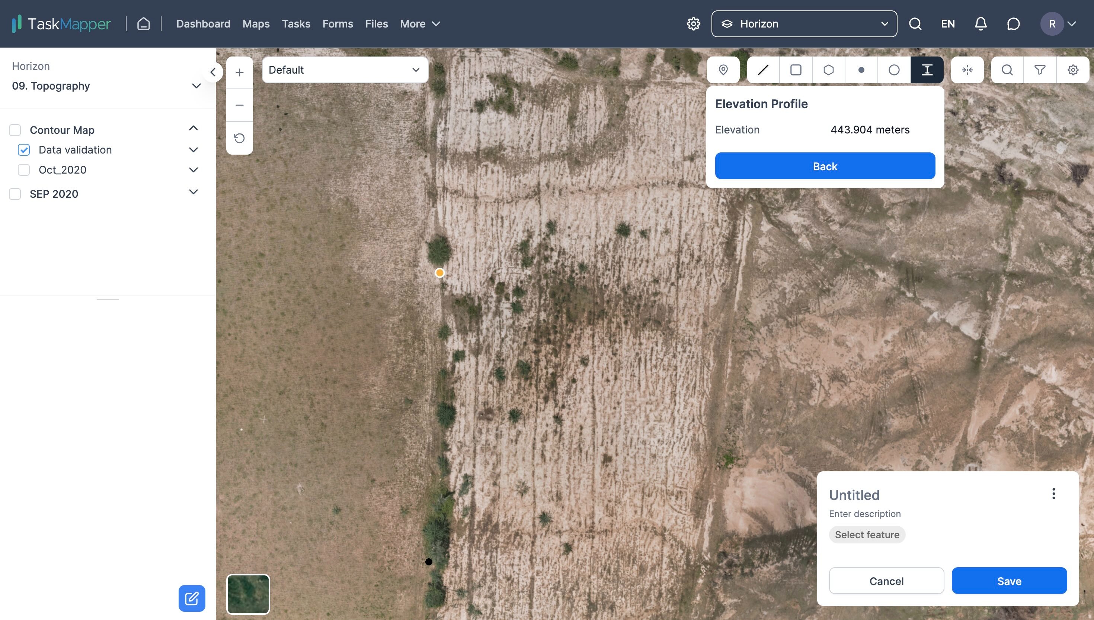Select the point dot tool
The width and height of the screenshot is (1094, 620).
coord(861,70)
